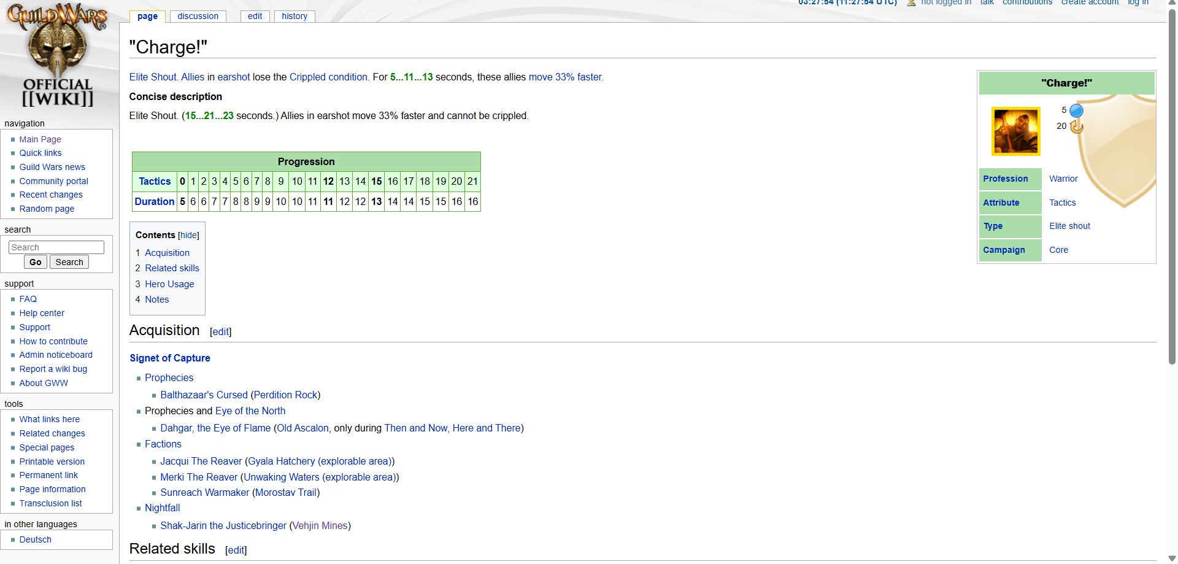
Task: Open the history tab
Action: coord(294,16)
